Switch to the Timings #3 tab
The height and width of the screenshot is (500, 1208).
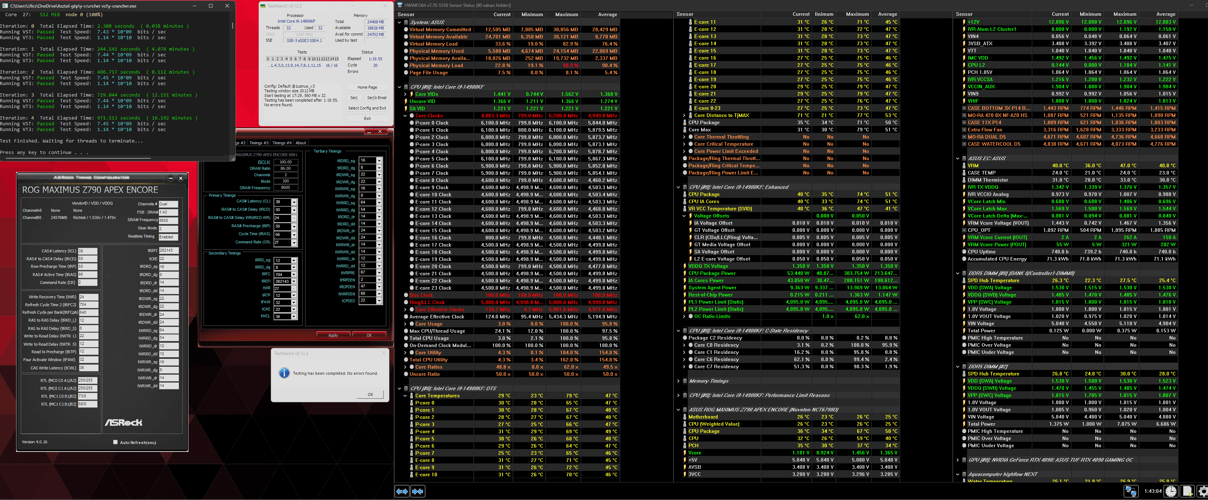[x=259, y=142]
